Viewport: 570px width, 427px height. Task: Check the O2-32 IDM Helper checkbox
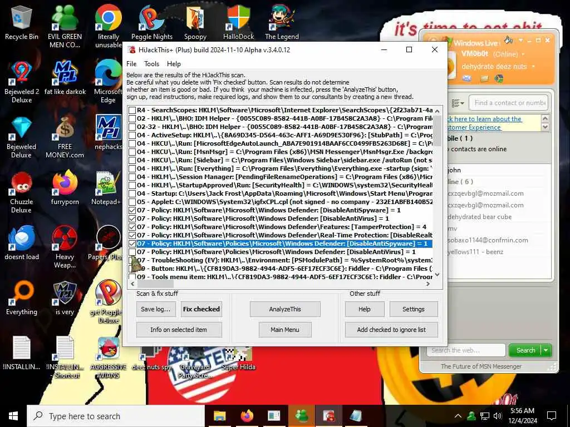[x=132, y=127]
